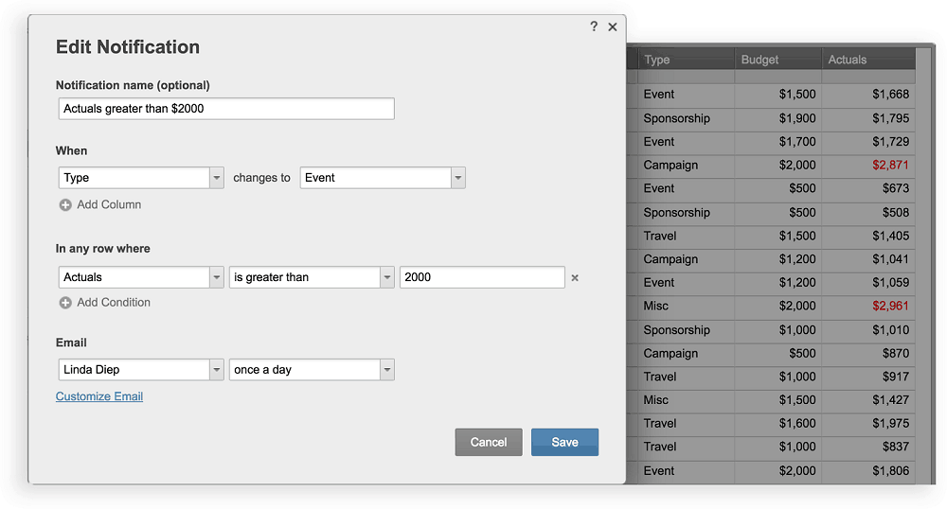Click the $1,806 Actuals cell
This screenshot has width=947, height=509.
(868, 471)
